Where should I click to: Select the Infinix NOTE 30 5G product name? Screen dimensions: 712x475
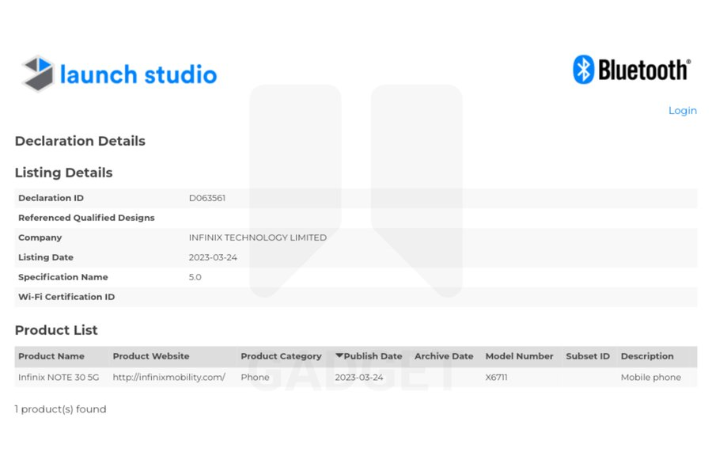point(59,378)
